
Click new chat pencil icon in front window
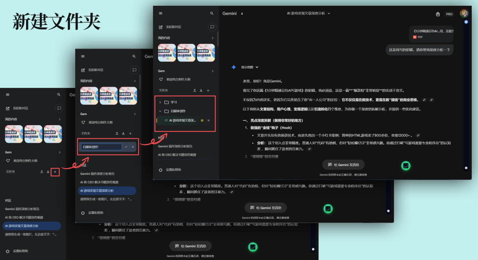tap(161, 27)
